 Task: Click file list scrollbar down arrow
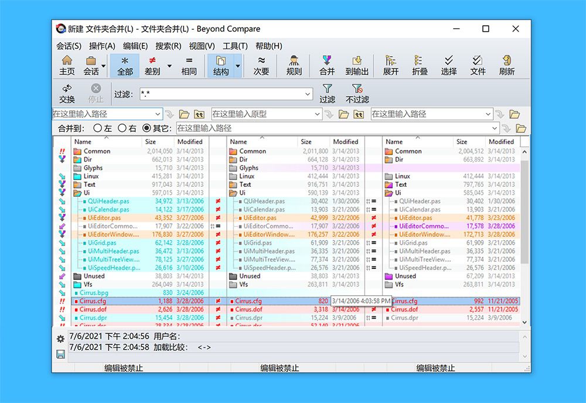coord(524,322)
